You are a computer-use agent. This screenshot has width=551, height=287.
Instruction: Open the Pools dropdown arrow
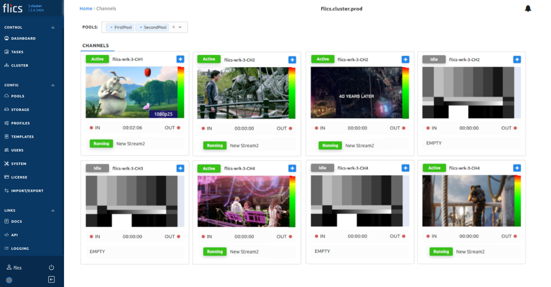click(180, 27)
